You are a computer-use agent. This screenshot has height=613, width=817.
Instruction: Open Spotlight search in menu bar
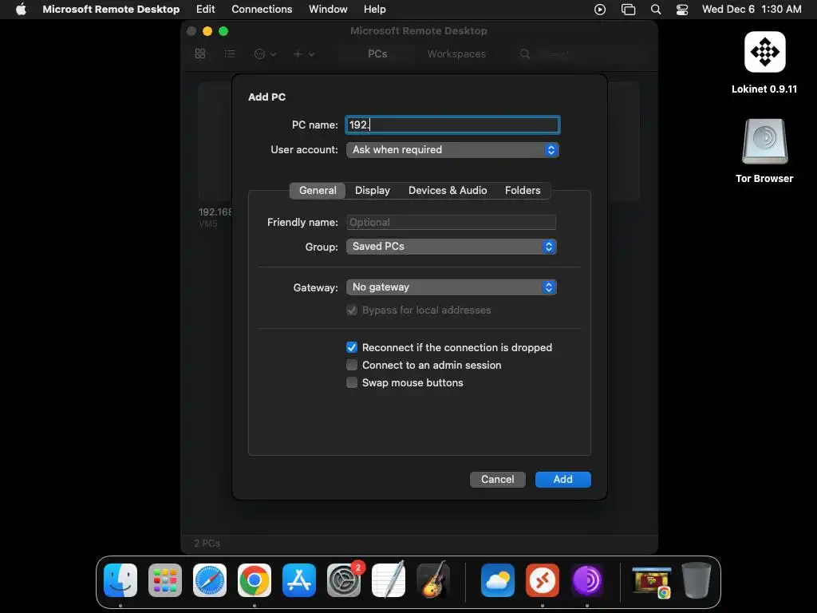pos(656,10)
